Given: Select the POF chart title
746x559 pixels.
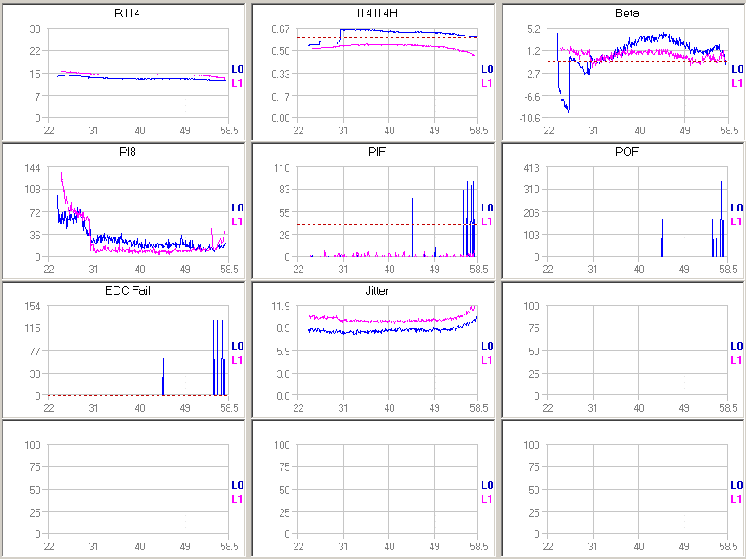Looking at the screenshot, I should pos(626,152).
